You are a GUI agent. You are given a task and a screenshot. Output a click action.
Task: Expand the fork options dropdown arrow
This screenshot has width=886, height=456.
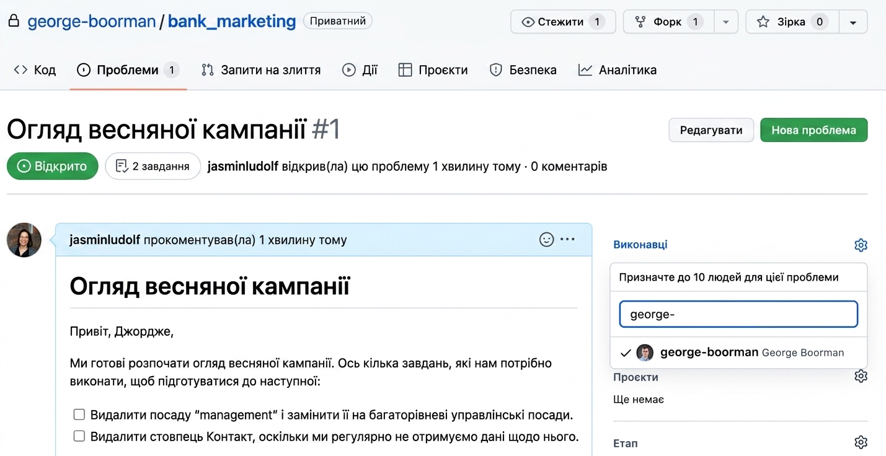coord(726,22)
